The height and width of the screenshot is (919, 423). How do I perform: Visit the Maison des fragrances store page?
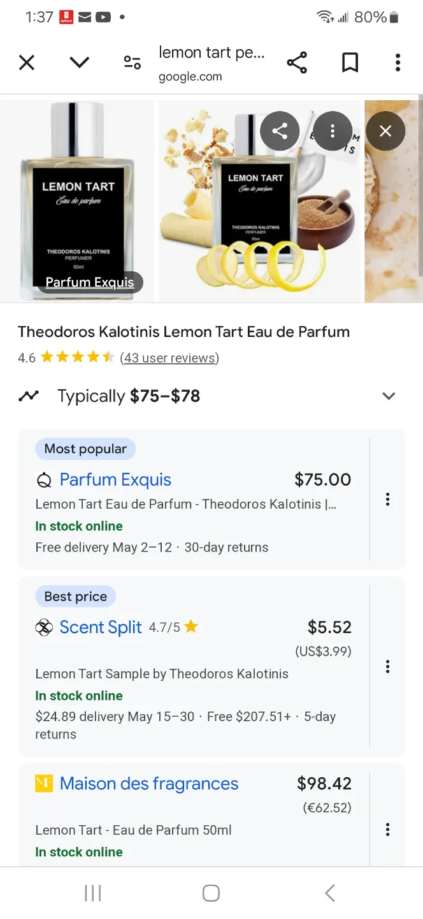click(148, 783)
